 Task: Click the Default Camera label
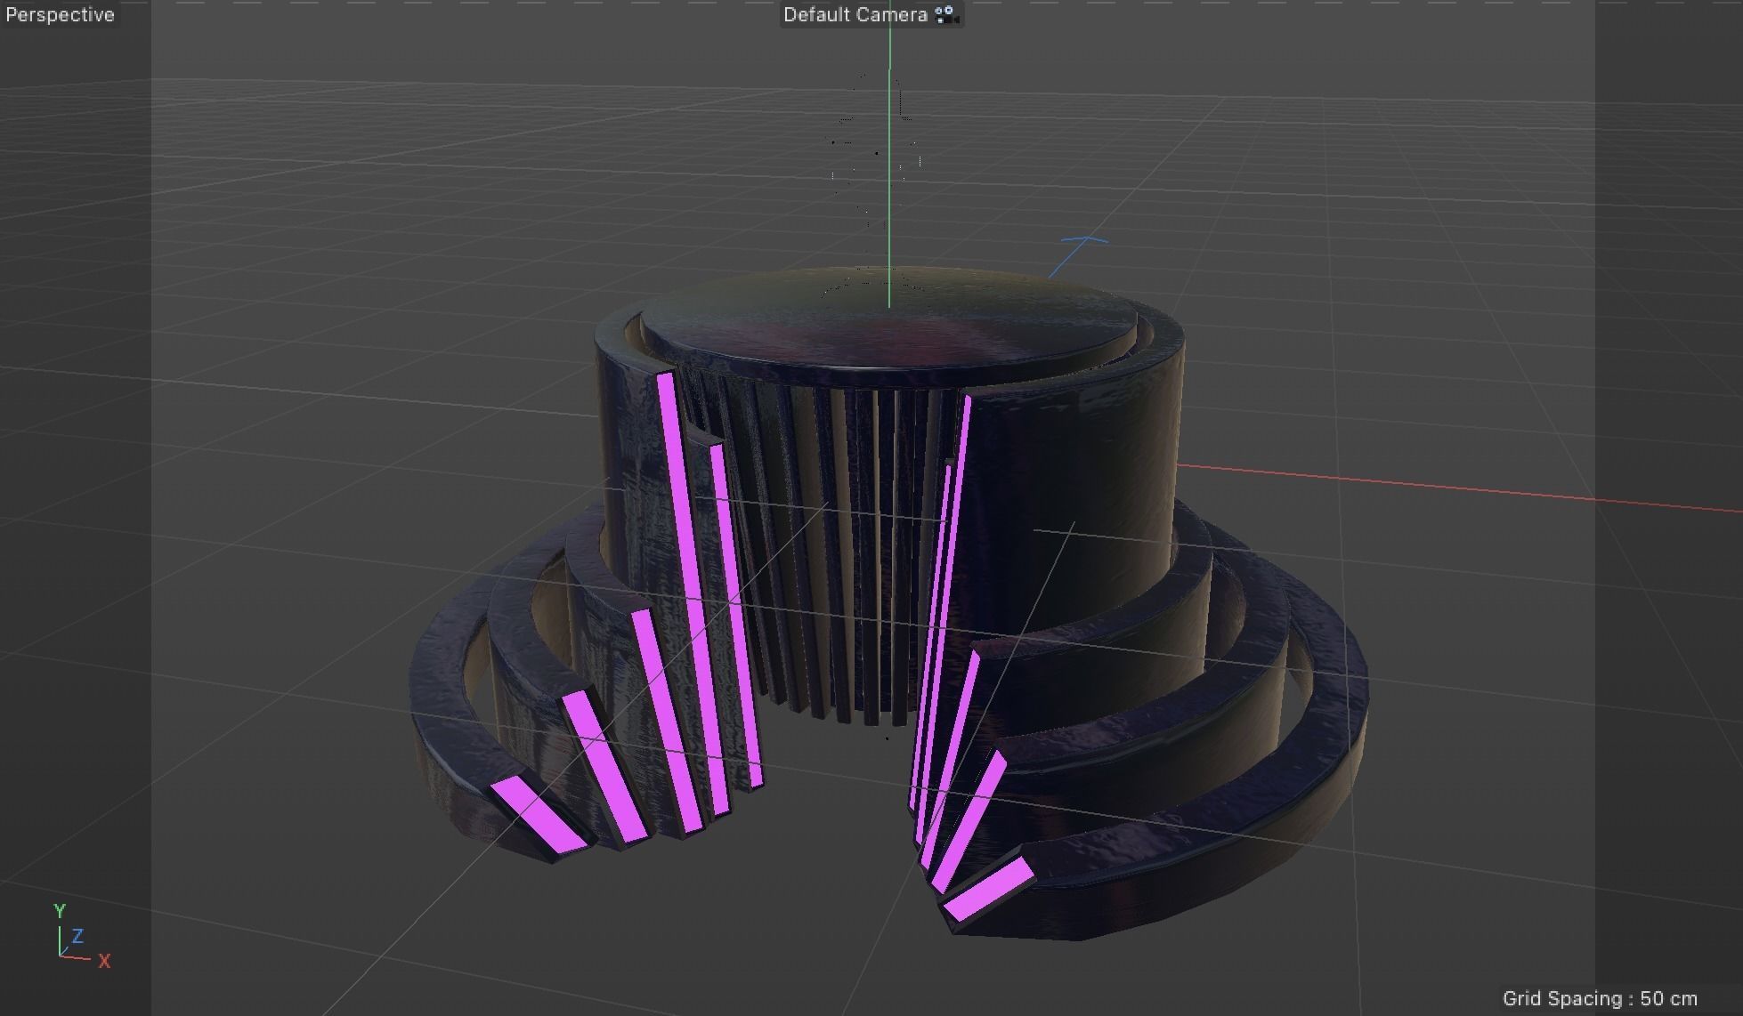pyautogui.click(x=855, y=15)
